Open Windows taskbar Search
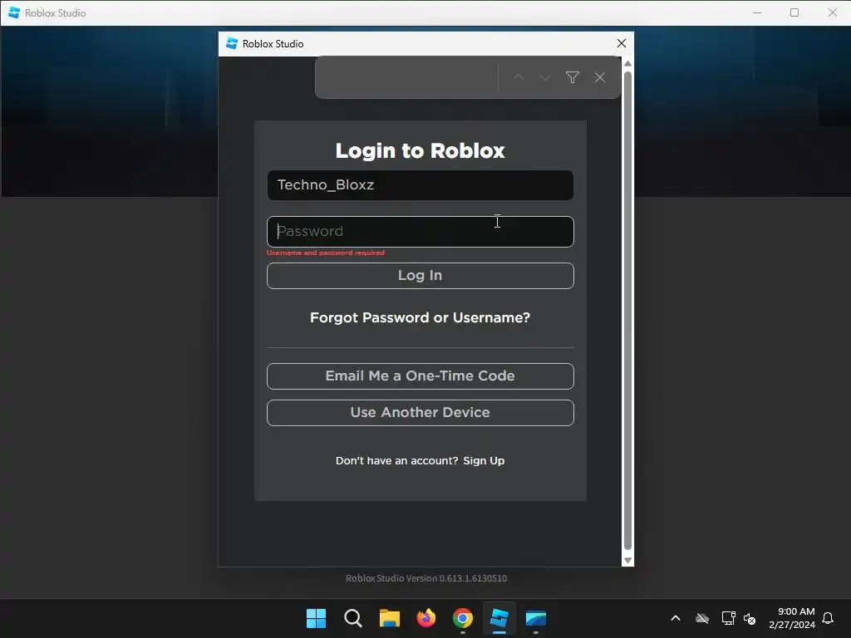 click(352, 618)
